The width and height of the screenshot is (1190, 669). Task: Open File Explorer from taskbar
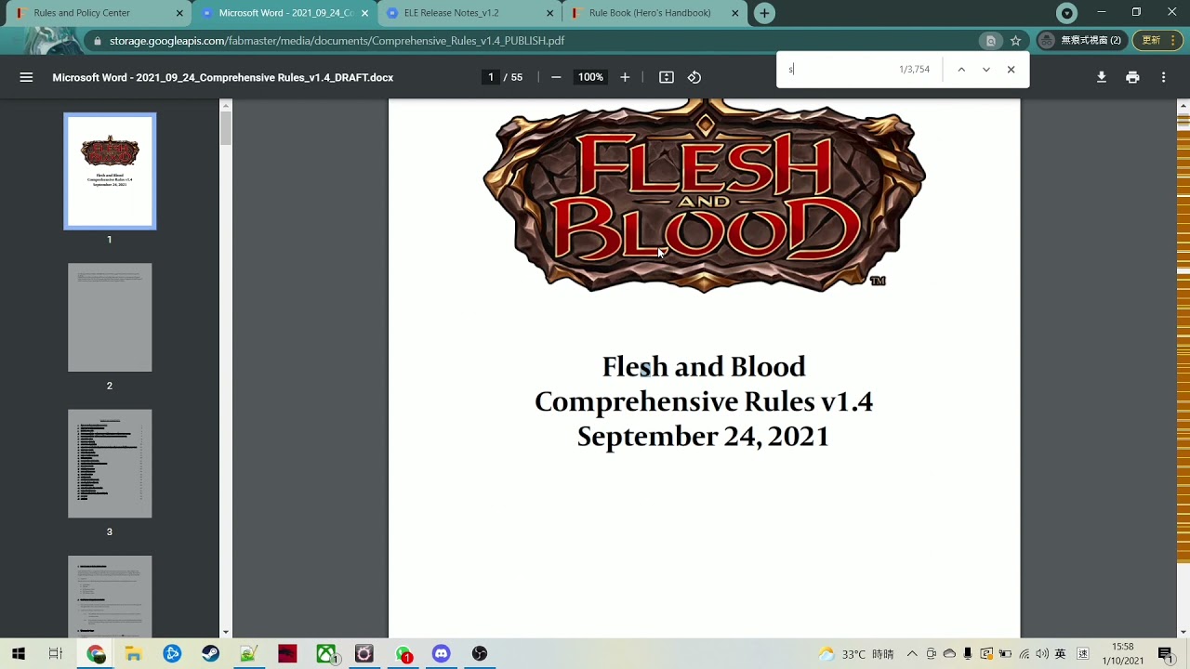(x=134, y=654)
